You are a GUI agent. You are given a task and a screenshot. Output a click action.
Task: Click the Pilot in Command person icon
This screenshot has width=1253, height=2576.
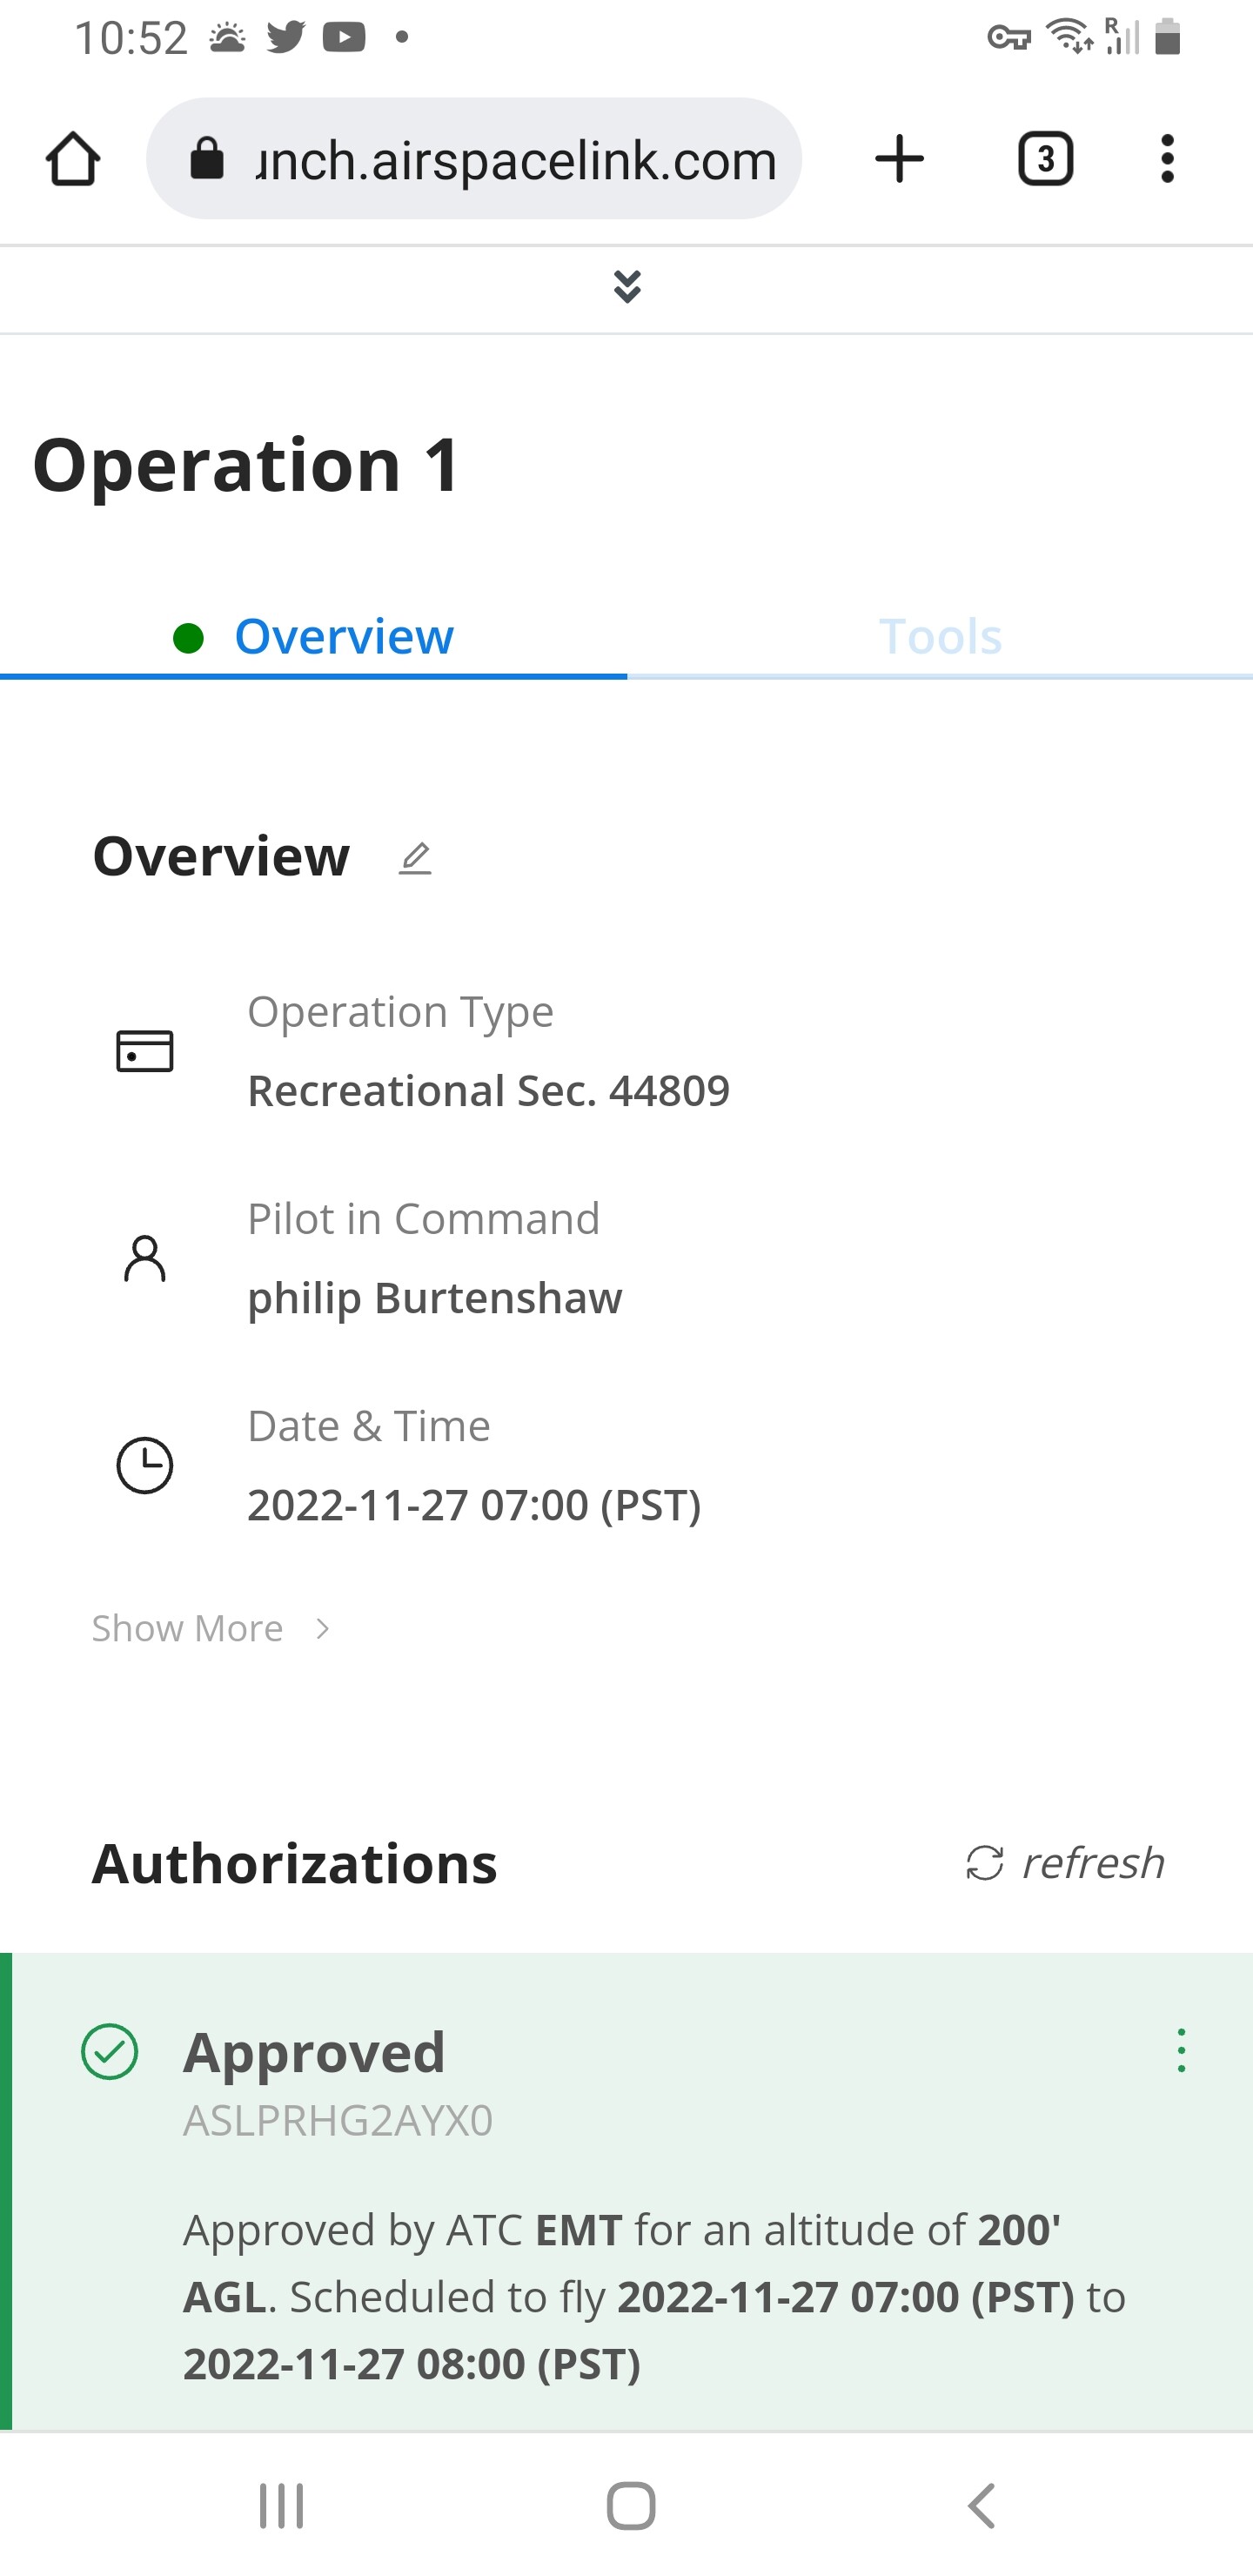coord(145,1258)
